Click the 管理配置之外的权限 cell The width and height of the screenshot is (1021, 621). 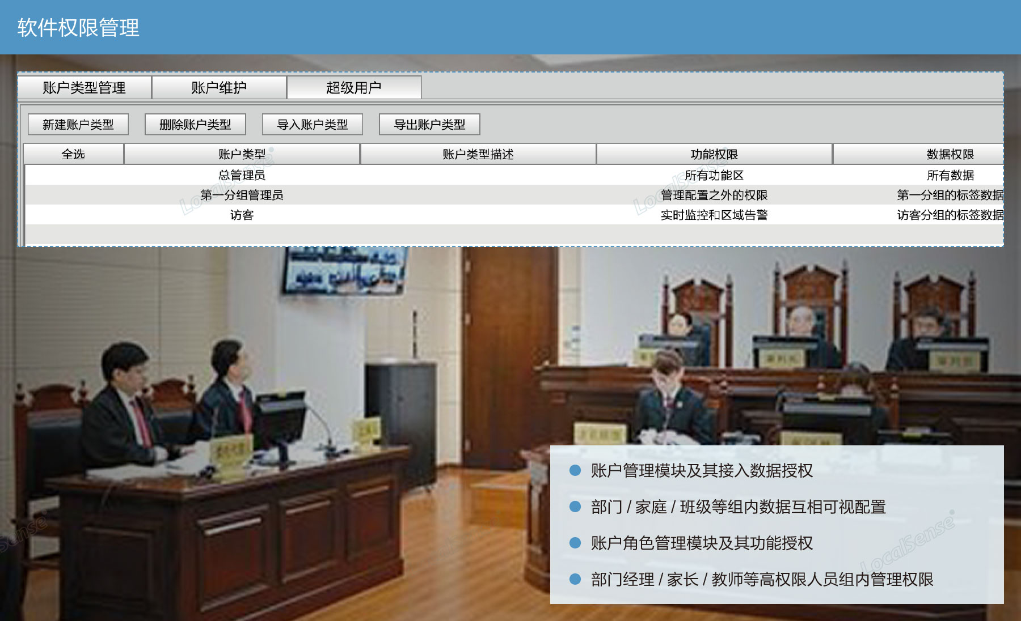714,195
